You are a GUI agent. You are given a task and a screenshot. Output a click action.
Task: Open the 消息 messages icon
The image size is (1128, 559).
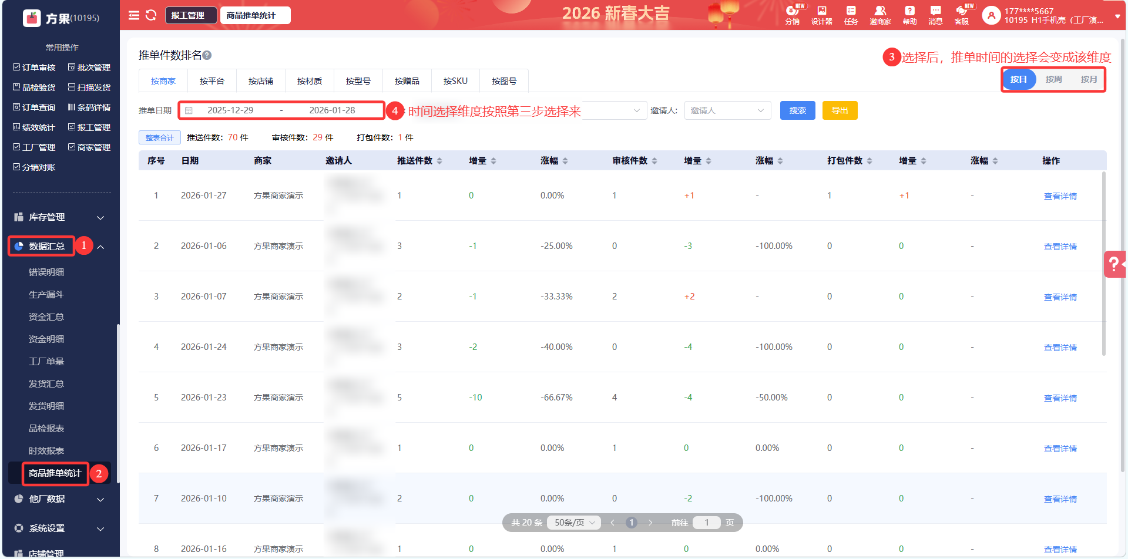tap(935, 15)
